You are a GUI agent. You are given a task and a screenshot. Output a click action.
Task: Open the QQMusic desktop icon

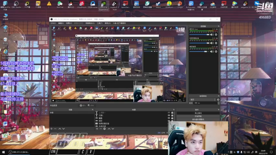[169, 4]
